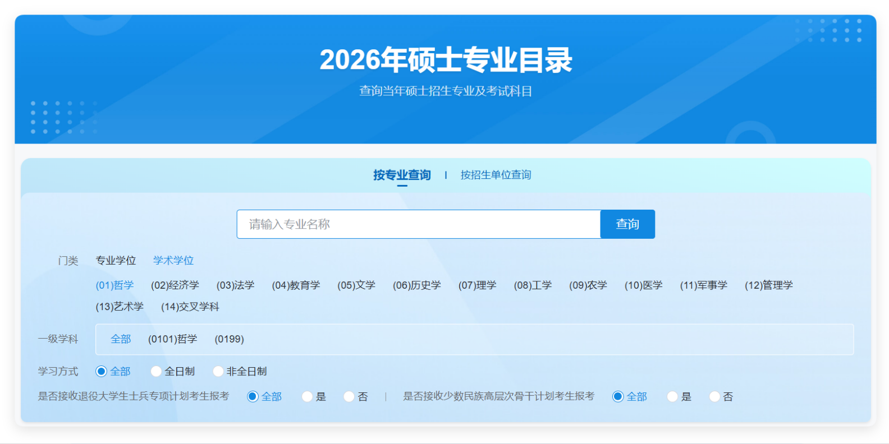Click the 是否接收少数民族高层次骨干计划考生报考 label
This screenshot has height=444, width=889.
[x=498, y=396]
